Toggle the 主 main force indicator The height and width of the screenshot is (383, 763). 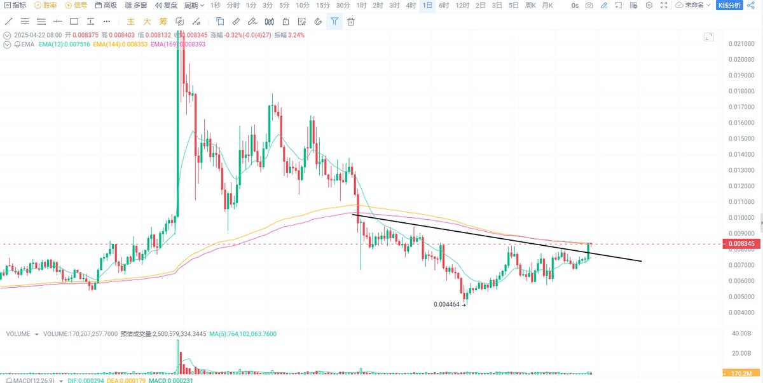(x=130, y=22)
